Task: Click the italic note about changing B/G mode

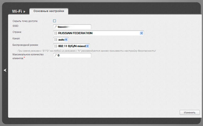Action: point(87,51)
